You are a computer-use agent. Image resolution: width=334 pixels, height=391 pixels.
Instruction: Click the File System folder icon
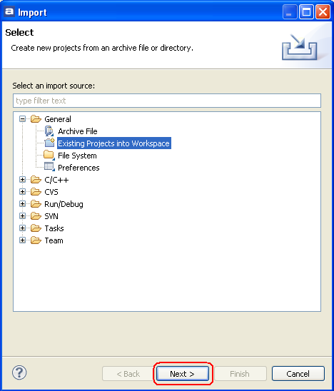pyautogui.click(x=49, y=155)
